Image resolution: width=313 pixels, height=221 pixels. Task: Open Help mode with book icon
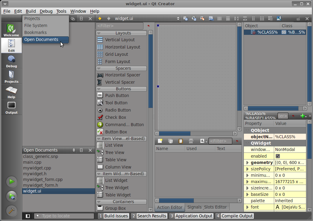tap(11, 92)
